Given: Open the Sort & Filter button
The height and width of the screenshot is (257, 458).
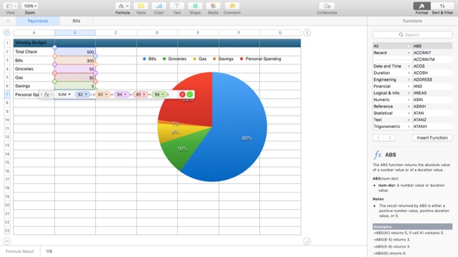Looking at the screenshot, I should pos(442,6).
